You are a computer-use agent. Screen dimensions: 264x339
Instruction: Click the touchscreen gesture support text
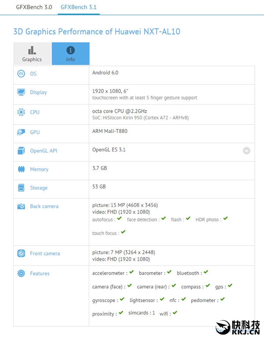click(144, 98)
